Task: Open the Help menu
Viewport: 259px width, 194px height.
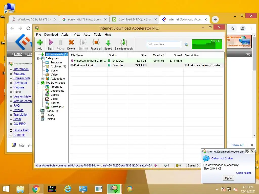Action: [x=108, y=35]
